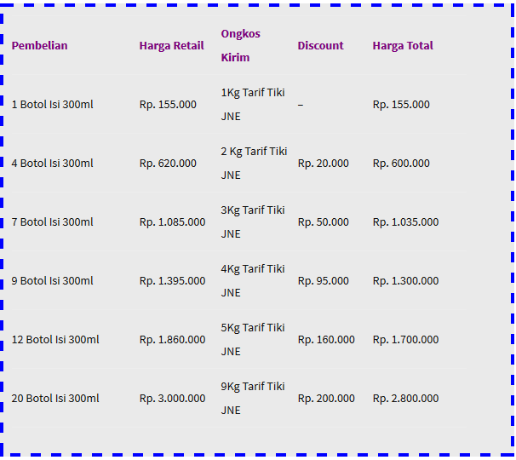
Task: Click the Harga Retail column header
Action: (x=171, y=45)
